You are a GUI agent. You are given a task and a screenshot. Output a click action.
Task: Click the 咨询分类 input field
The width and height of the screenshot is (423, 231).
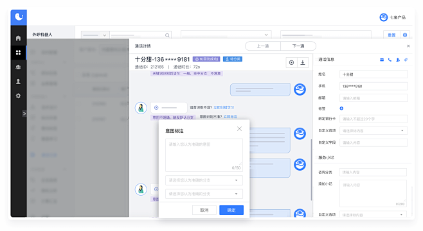[373, 172]
